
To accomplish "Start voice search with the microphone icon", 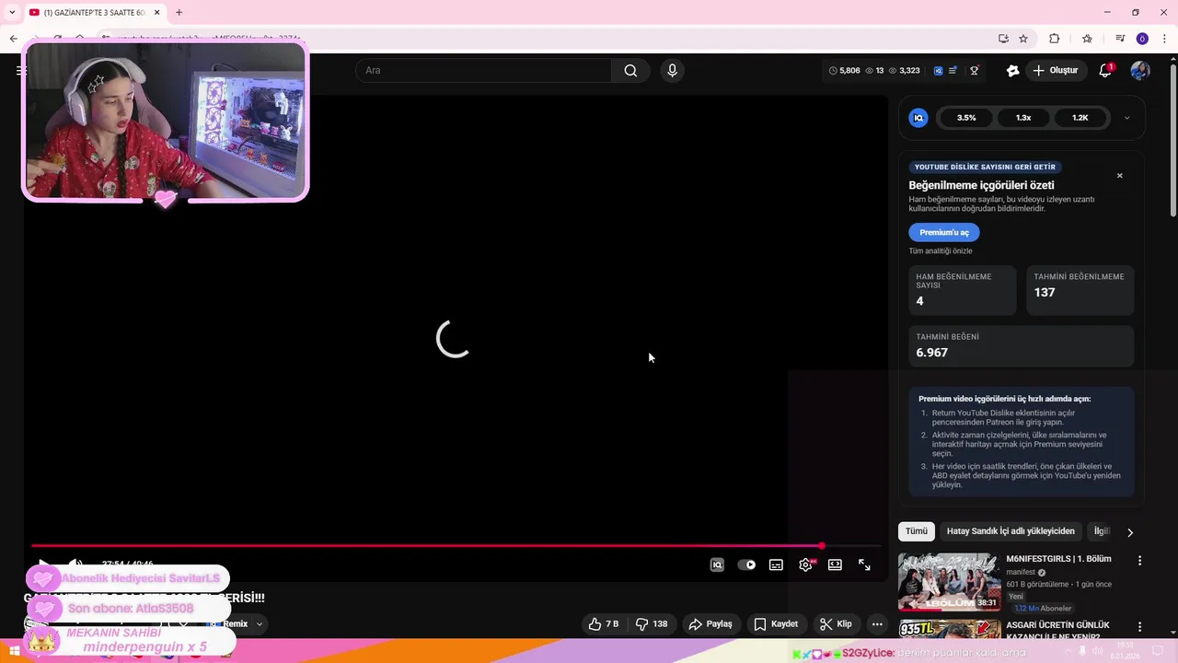I will click(672, 71).
